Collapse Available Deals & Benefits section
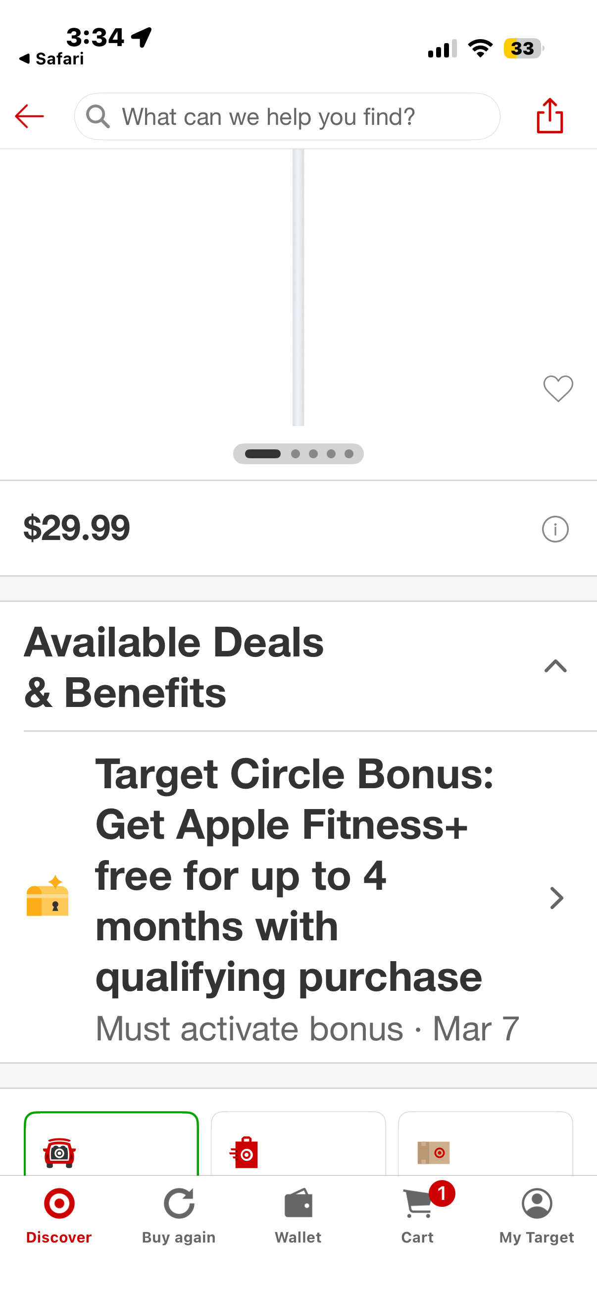Screen dimensions: 597x1299 pyautogui.click(x=555, y=667)
